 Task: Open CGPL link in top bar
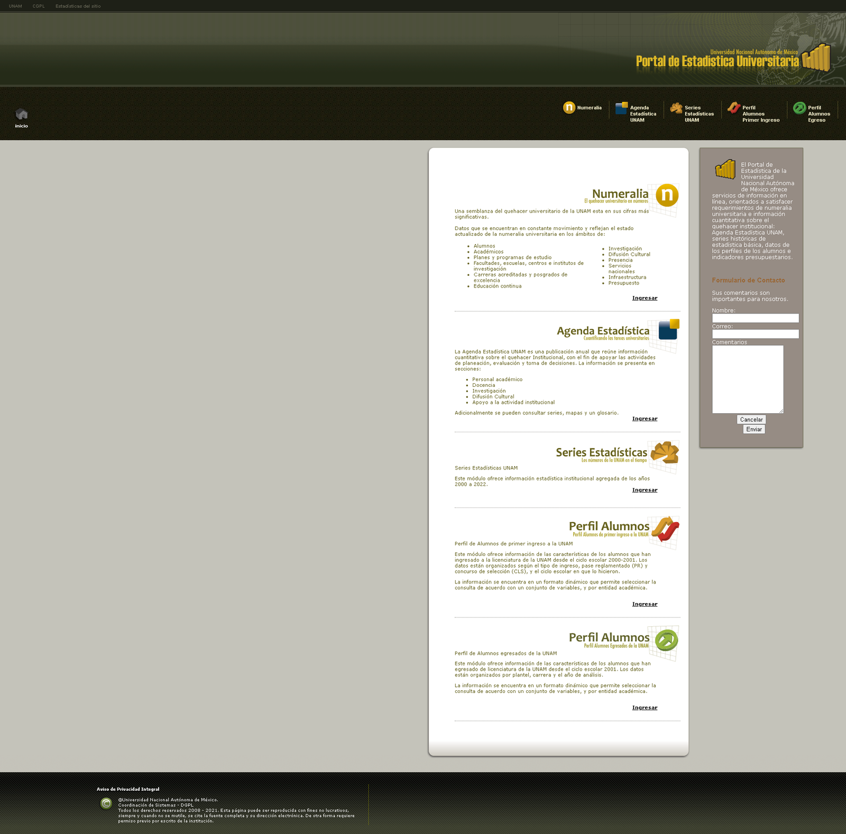pos(39,6)
